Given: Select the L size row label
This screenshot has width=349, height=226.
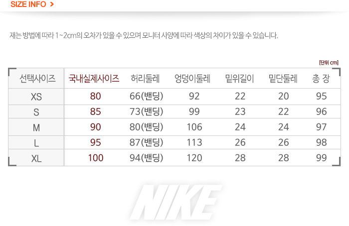Looking at the screenshot, I should 36,143.
